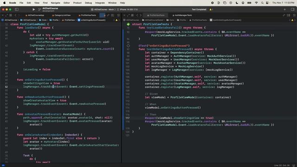This screenshot has height=167, width=297.
Task: Click the plus Library button in toolbar
Action: click(x=284, y=9)
